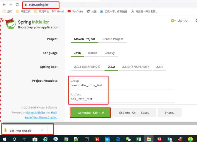Open End of Year Theme Credits link
Viewport: 197px width, 142px height.
pyautogui.click(x=41, y=118)
